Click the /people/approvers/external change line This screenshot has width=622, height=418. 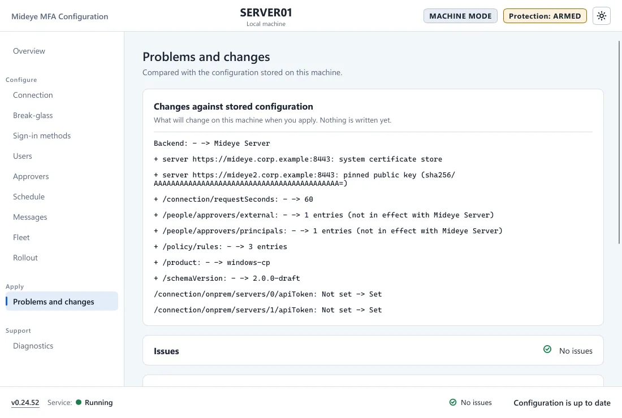[x=323, y=215]
